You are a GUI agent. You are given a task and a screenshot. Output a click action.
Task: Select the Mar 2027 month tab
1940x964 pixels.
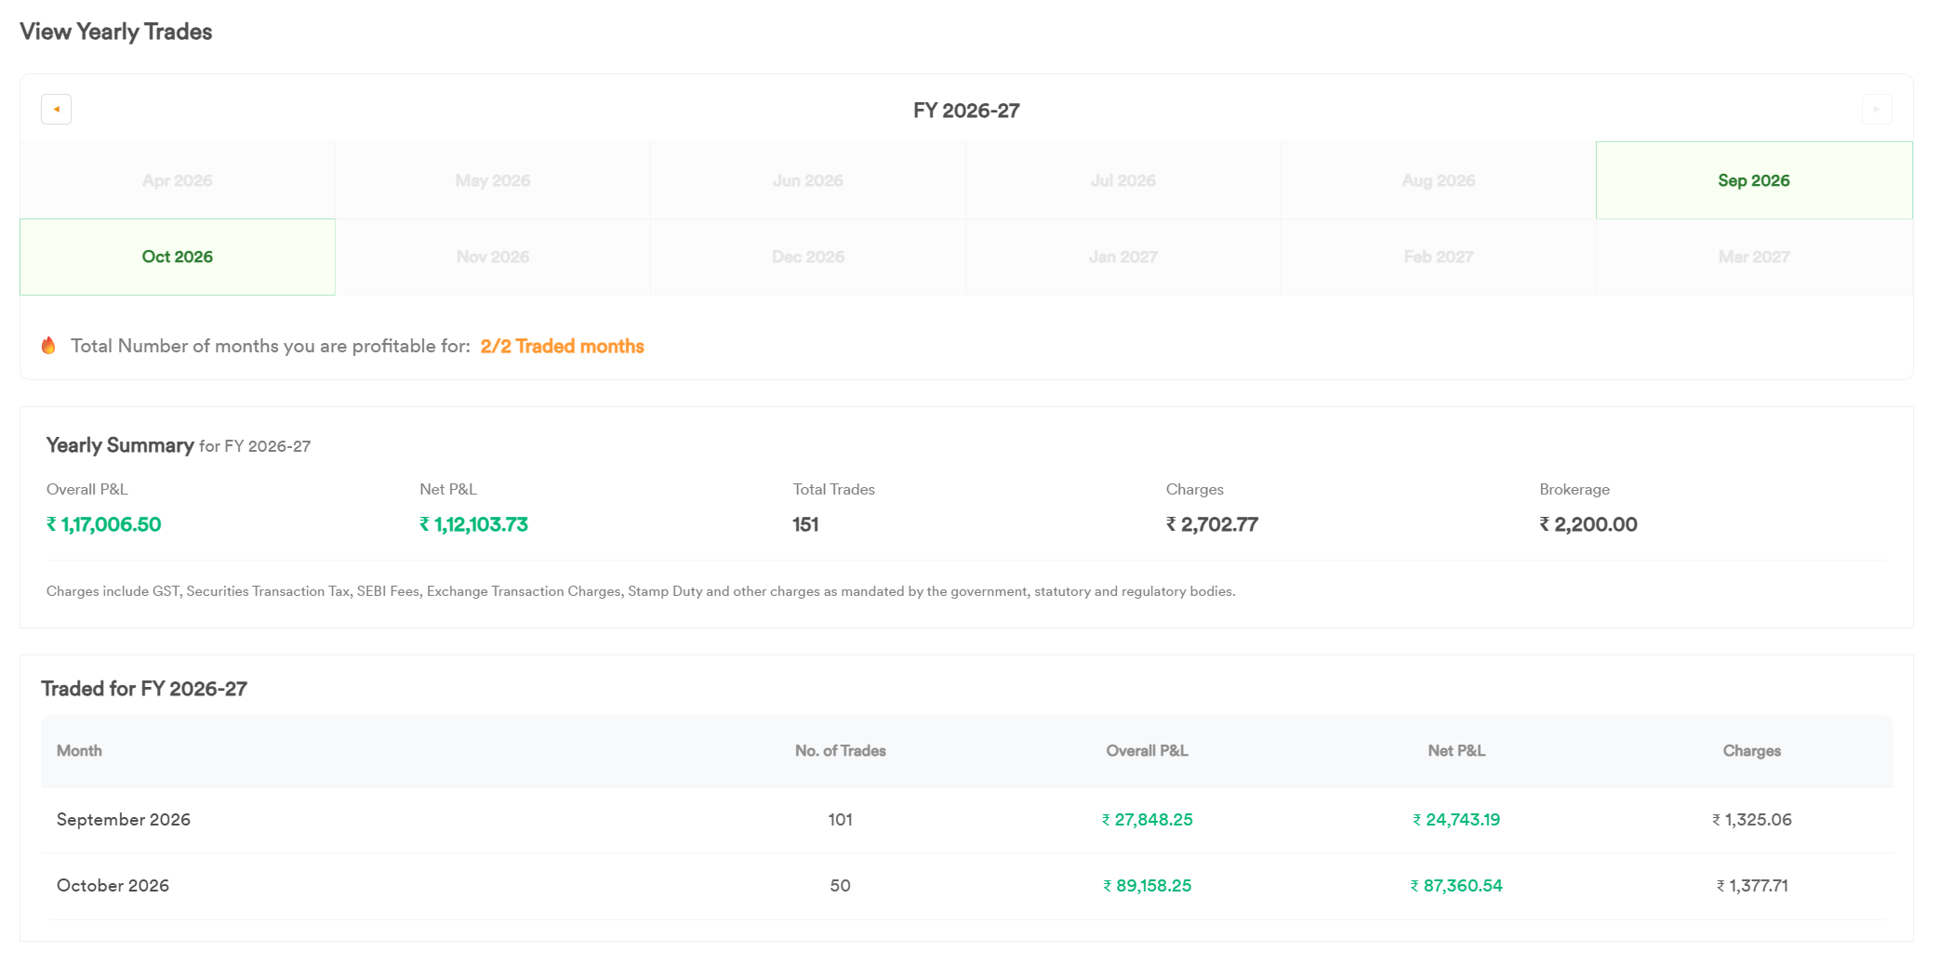1754,257
